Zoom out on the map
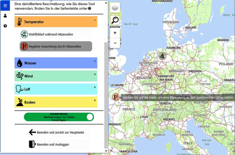The width and height of the screenshot is (235, 155). [x=115, y=43]
